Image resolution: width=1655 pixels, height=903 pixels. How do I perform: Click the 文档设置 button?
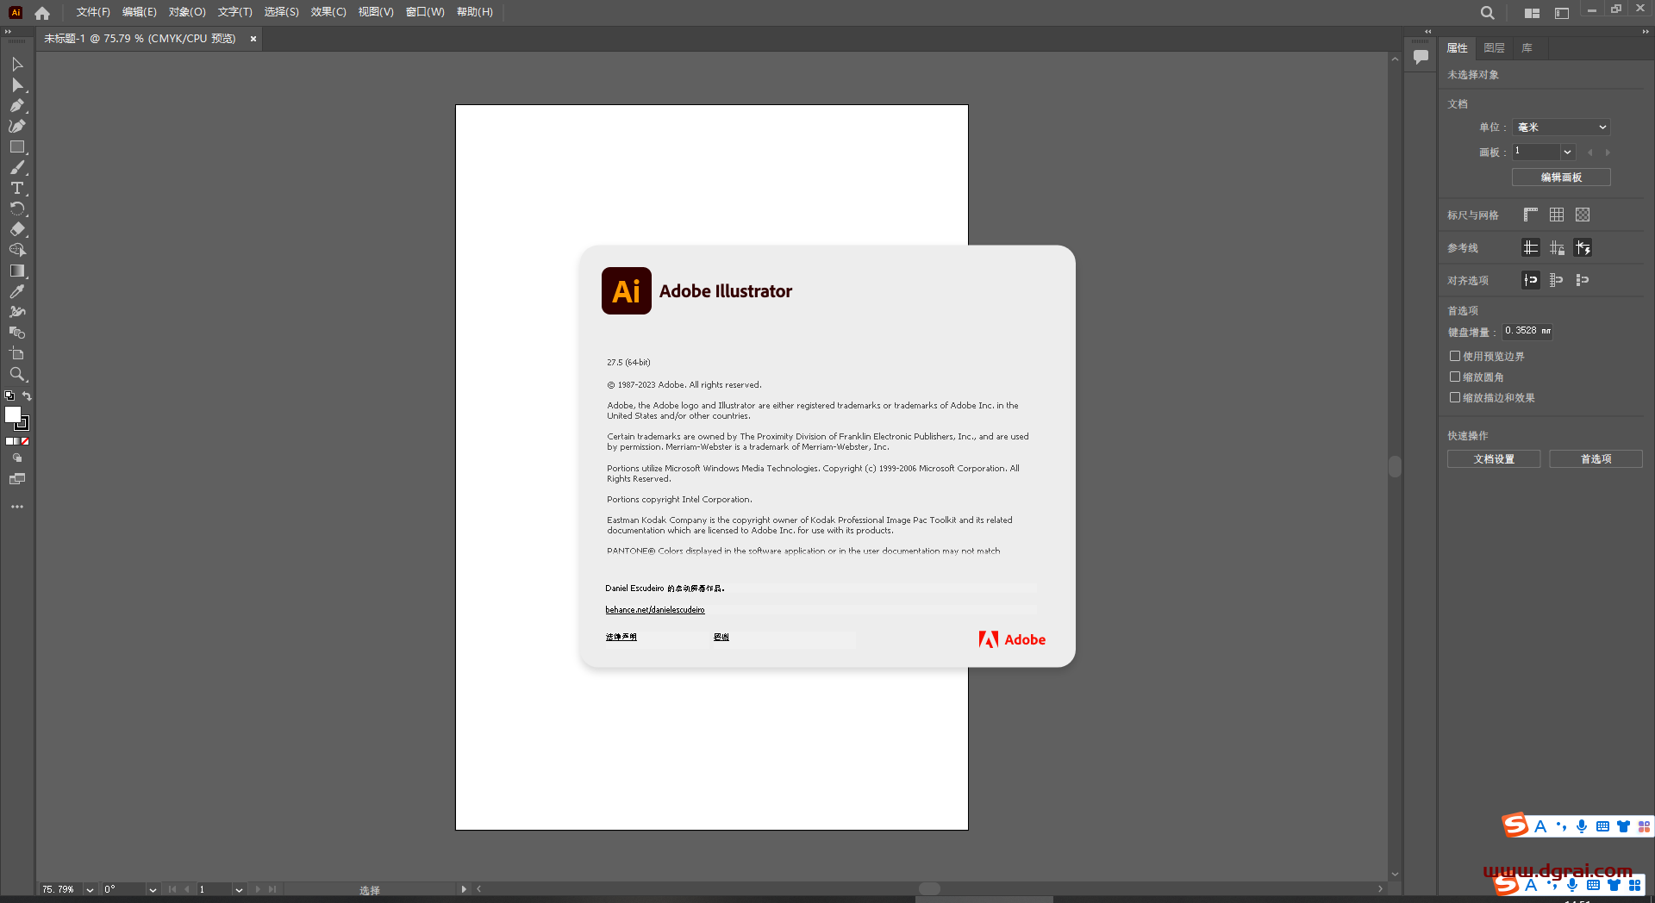click(x=1493, y=458)
